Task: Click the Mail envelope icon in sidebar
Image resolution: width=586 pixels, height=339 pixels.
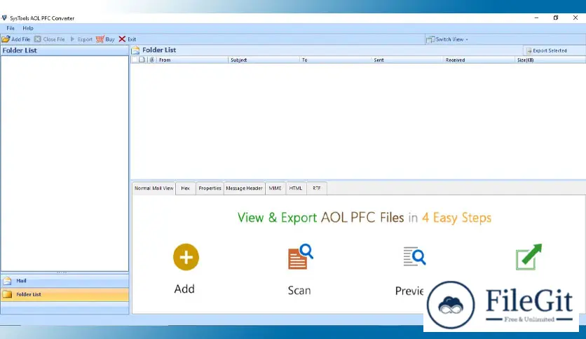Action: tap(7, 281)
